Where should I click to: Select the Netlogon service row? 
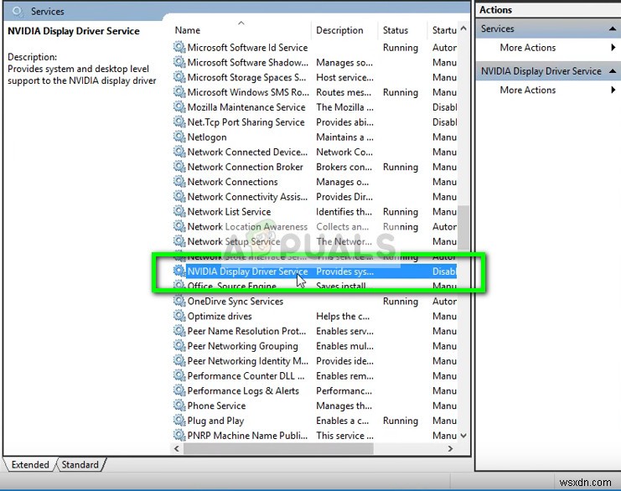click(x=315, y=137)
